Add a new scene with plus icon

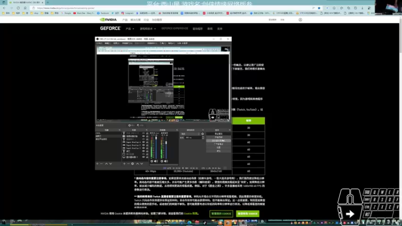pyautogui.click(x=97, y=164)
